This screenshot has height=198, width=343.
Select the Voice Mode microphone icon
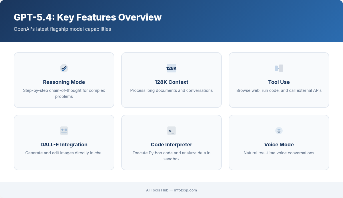(279, 131)
